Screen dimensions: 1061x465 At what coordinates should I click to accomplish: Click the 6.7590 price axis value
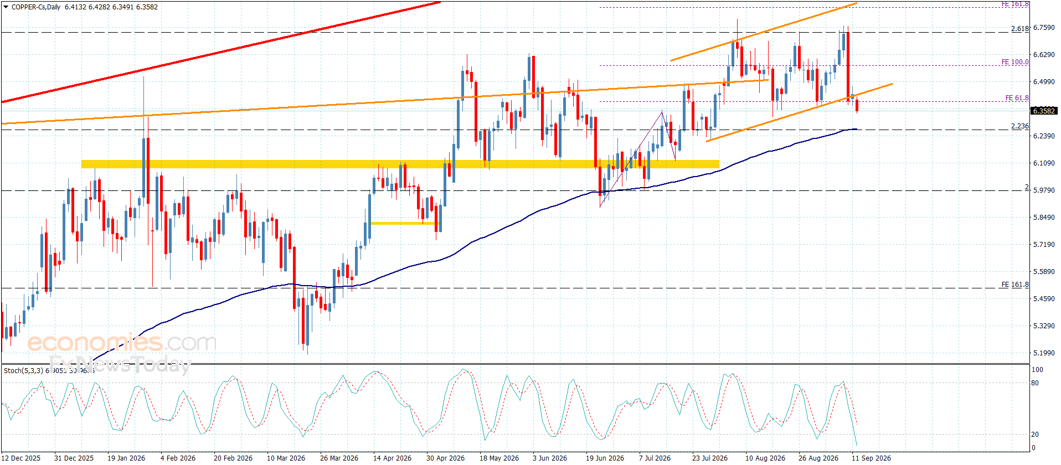(x=1044, y=28)
